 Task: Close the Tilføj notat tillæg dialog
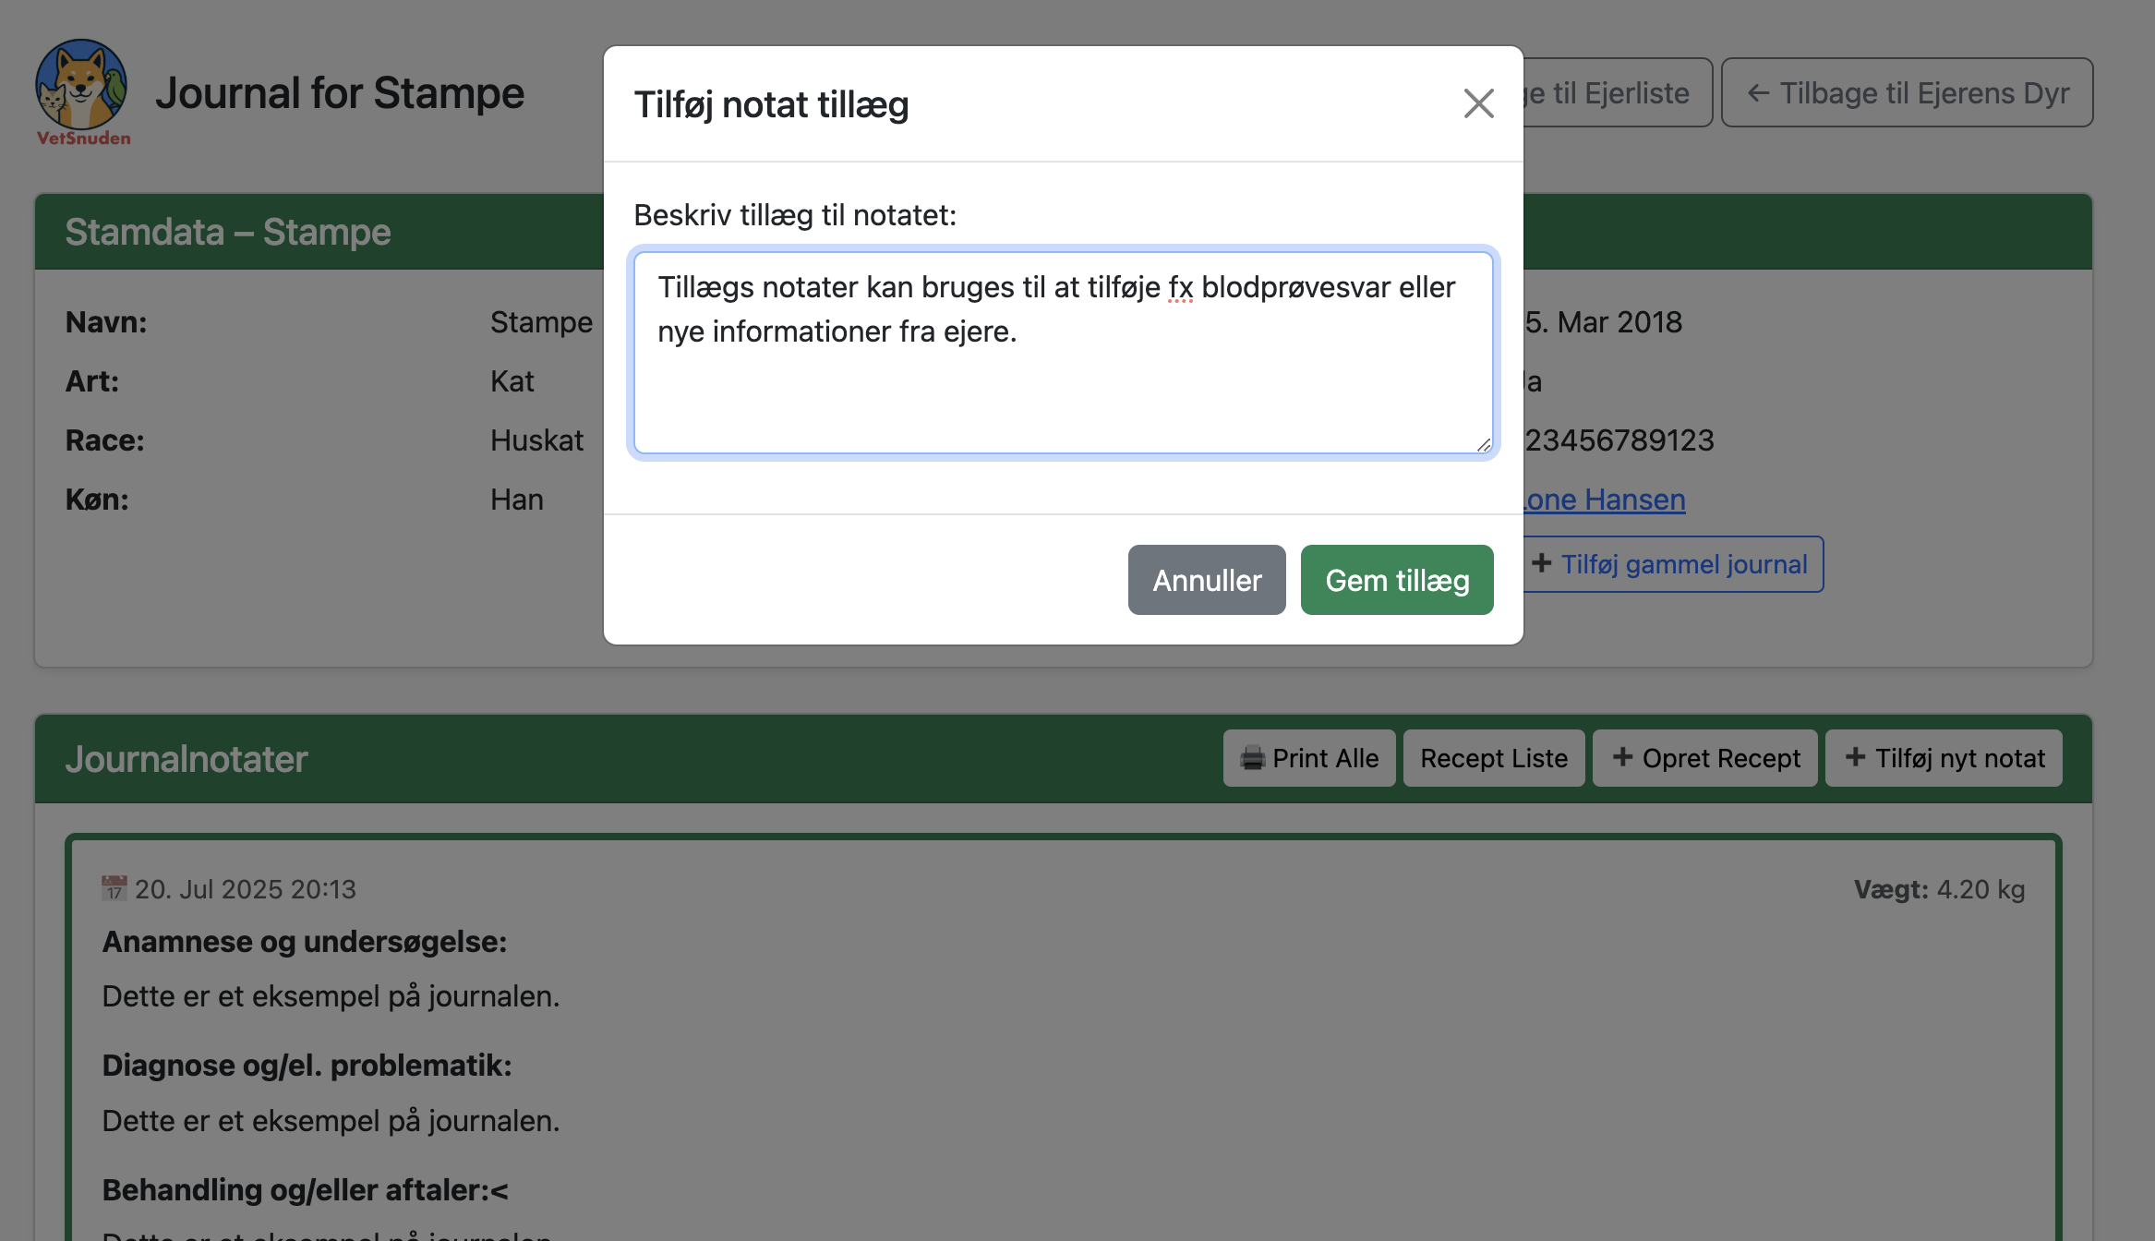pos(1478,104)
